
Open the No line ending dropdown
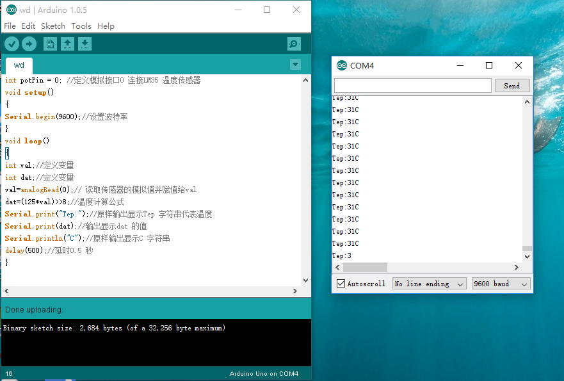pyautogui.click(x=430, y=284)
